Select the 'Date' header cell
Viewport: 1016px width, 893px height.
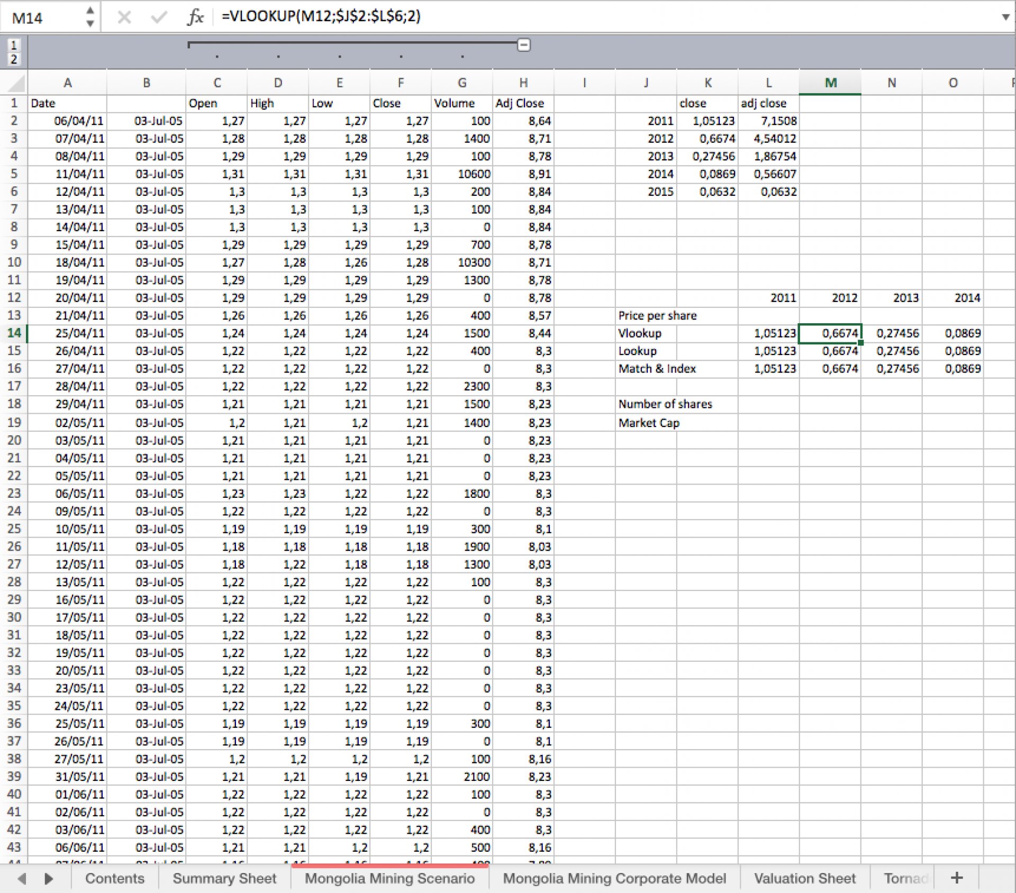(x=67, y=104)
